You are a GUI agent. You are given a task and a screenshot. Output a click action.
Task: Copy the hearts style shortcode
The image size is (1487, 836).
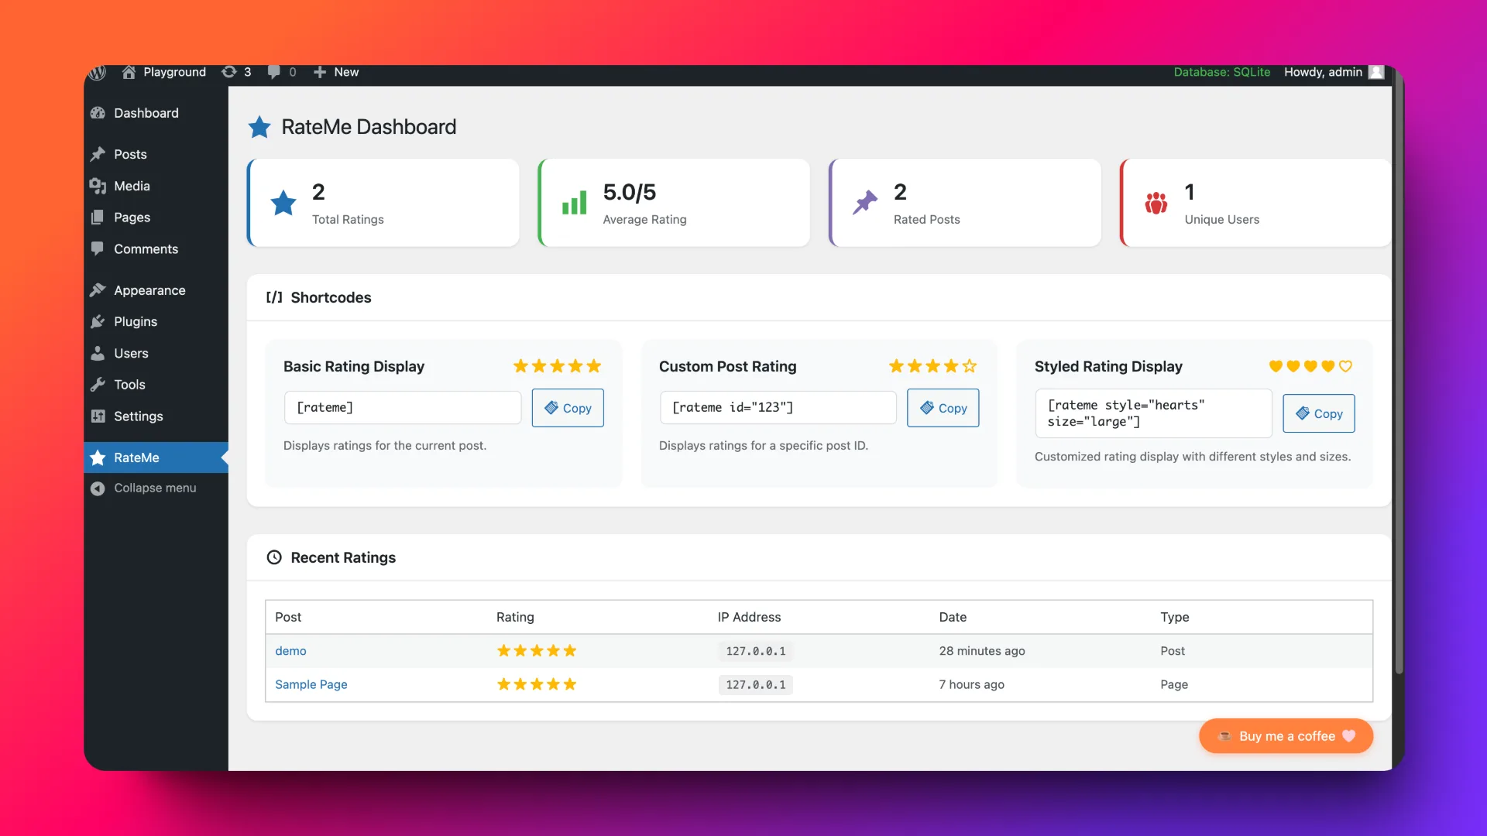point(1319,413)
